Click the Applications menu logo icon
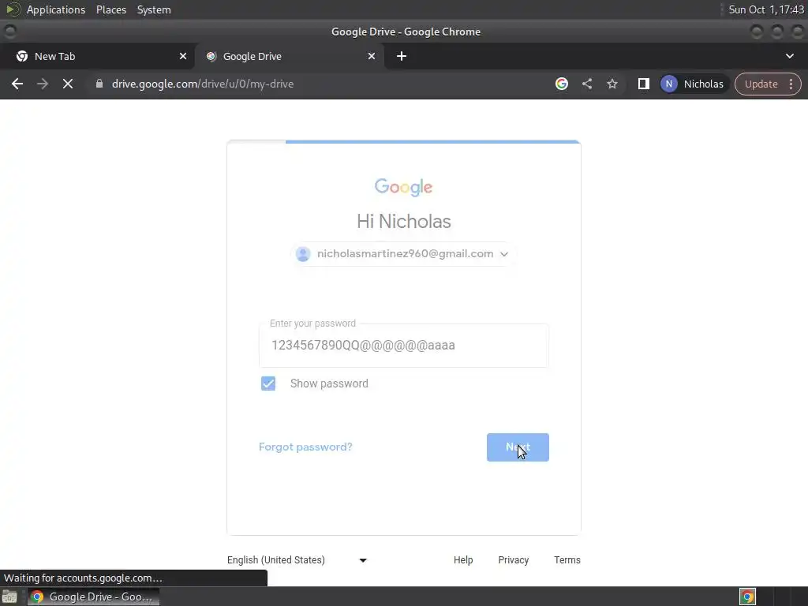Screen dimensions: 808x606 point(13,9)
